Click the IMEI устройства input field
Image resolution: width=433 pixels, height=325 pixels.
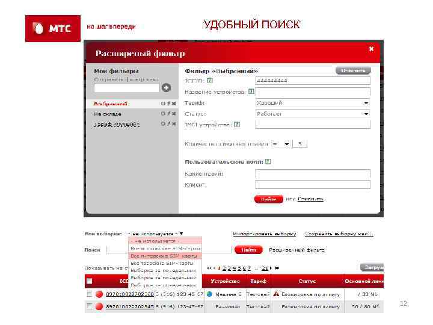(313, 125)
